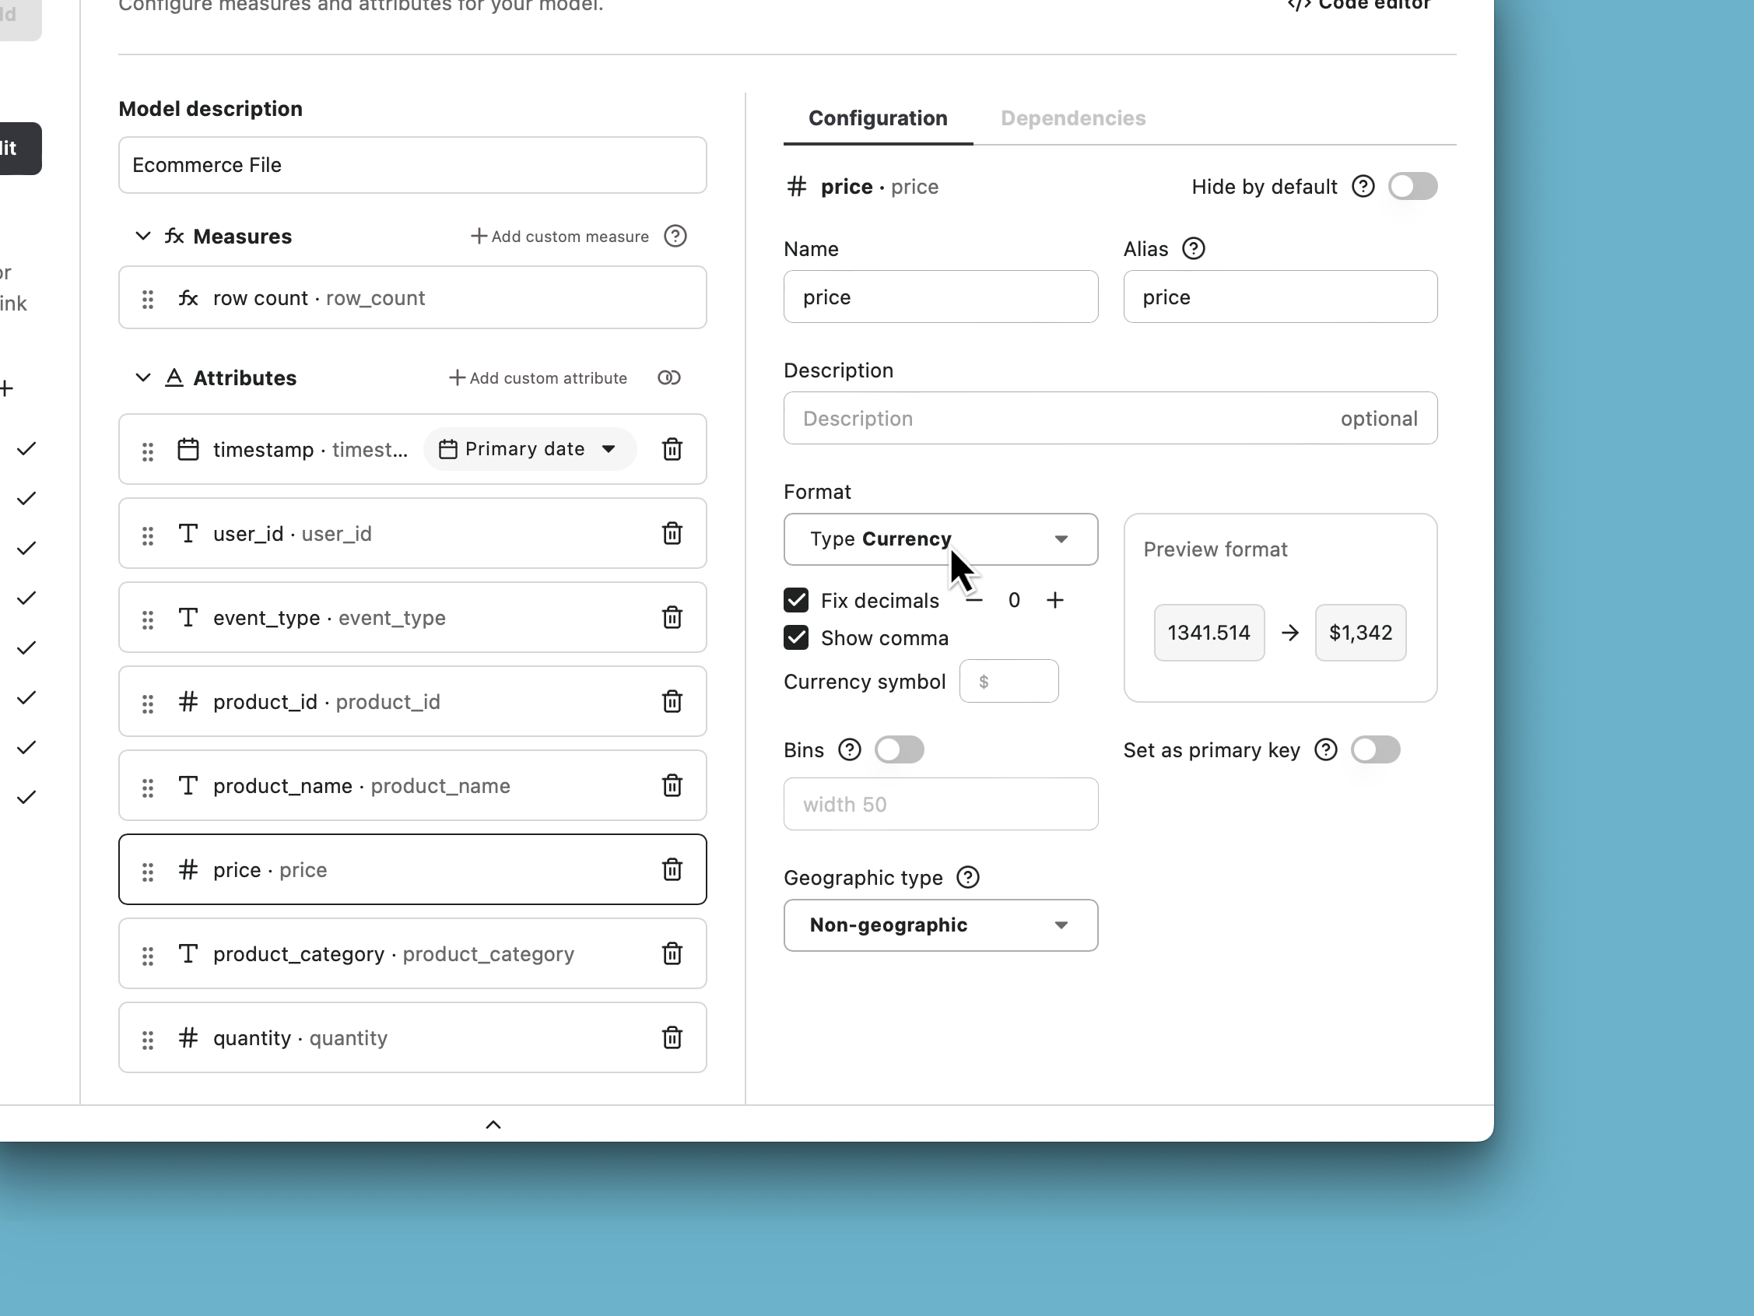Toggle Set as primary key switch
The height and width of the screenshot is (1316, 1754).
click(1376, 749)
